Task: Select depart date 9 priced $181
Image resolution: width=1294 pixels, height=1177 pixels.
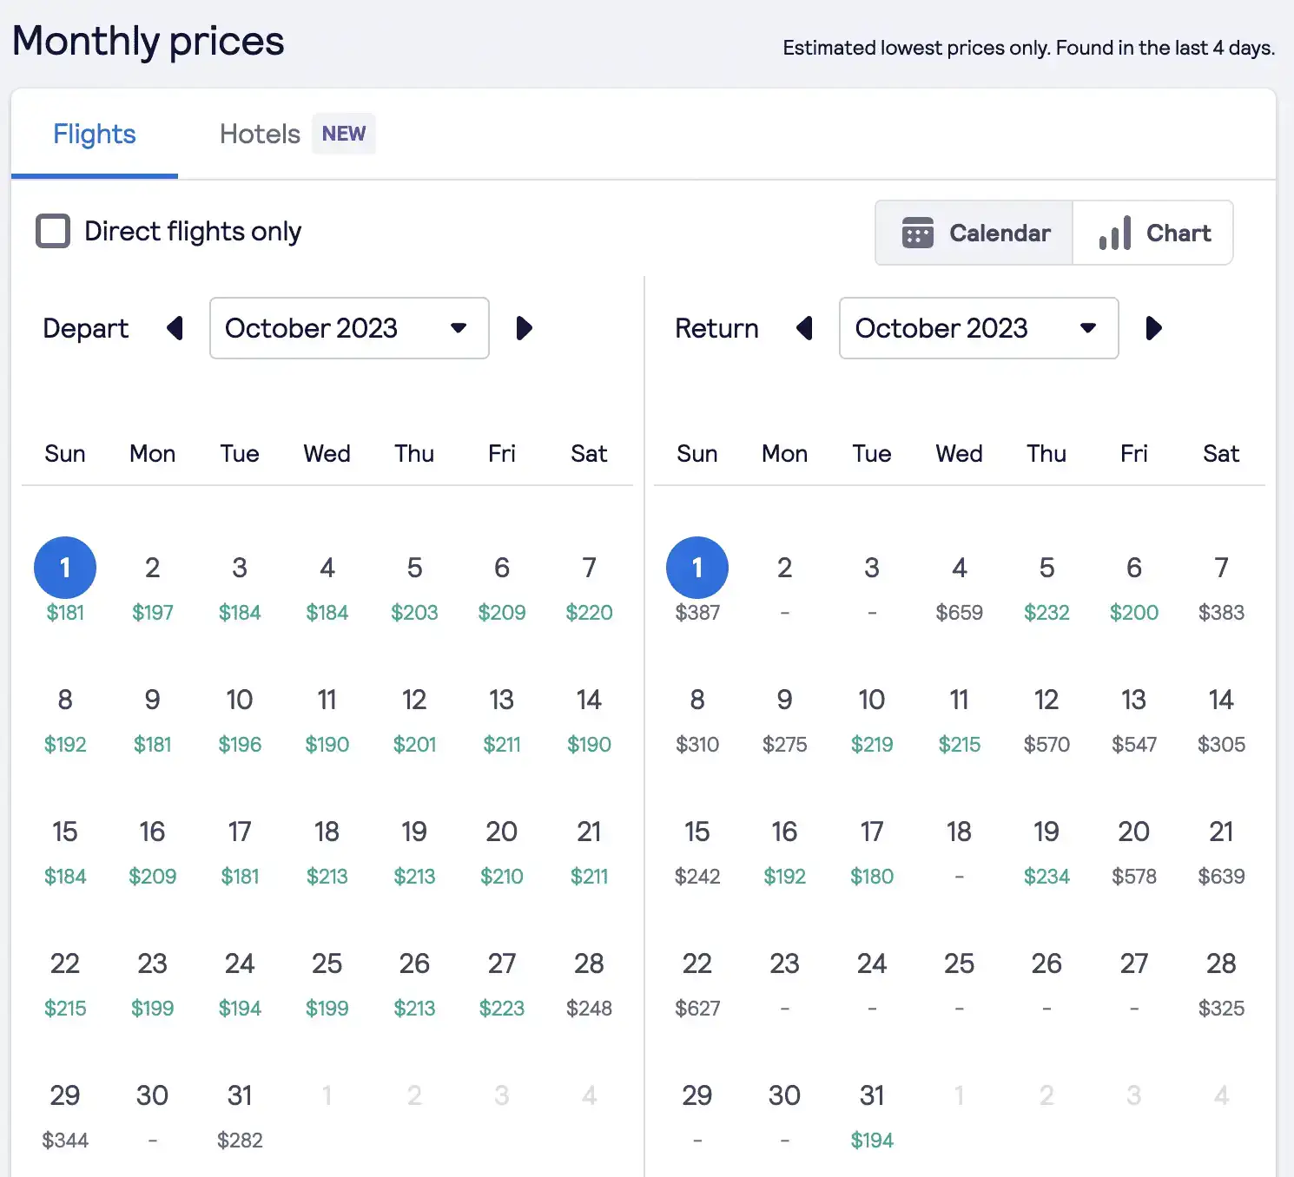Action: click(x=152, y=720)
